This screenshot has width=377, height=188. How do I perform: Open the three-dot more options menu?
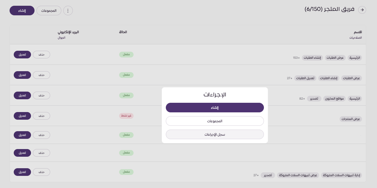click(x=68, y=11)
